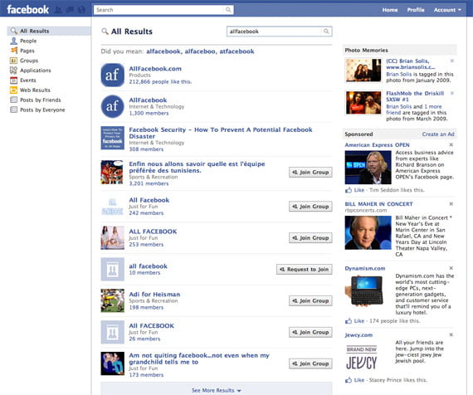The width and height of the screenshot is (473, 395).
Task: Go to Profile in the header
Action: pyautogui.click(x=416, y=10)
